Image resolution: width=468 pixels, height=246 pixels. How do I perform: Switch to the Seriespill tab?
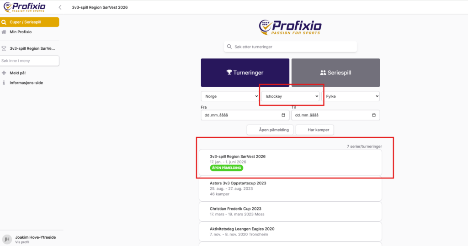[335, 73]
